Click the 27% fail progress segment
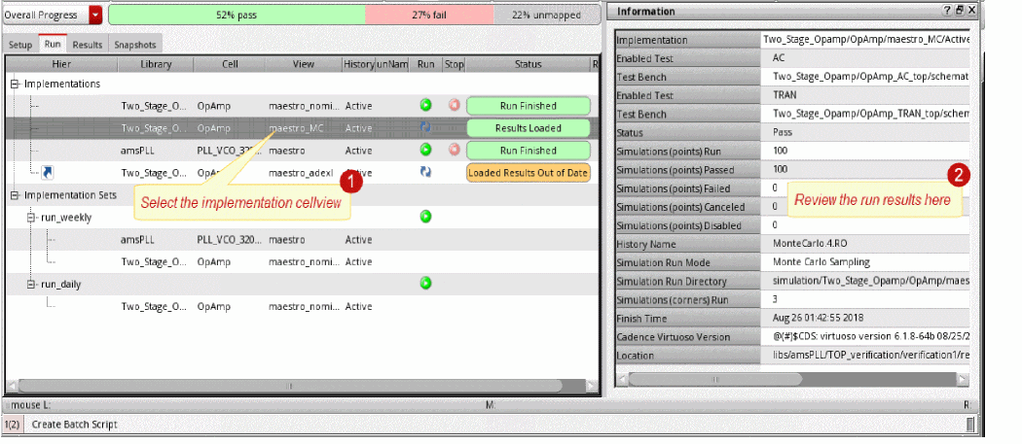This screenshot has width=1022, height=444. [x=429, y=15]
